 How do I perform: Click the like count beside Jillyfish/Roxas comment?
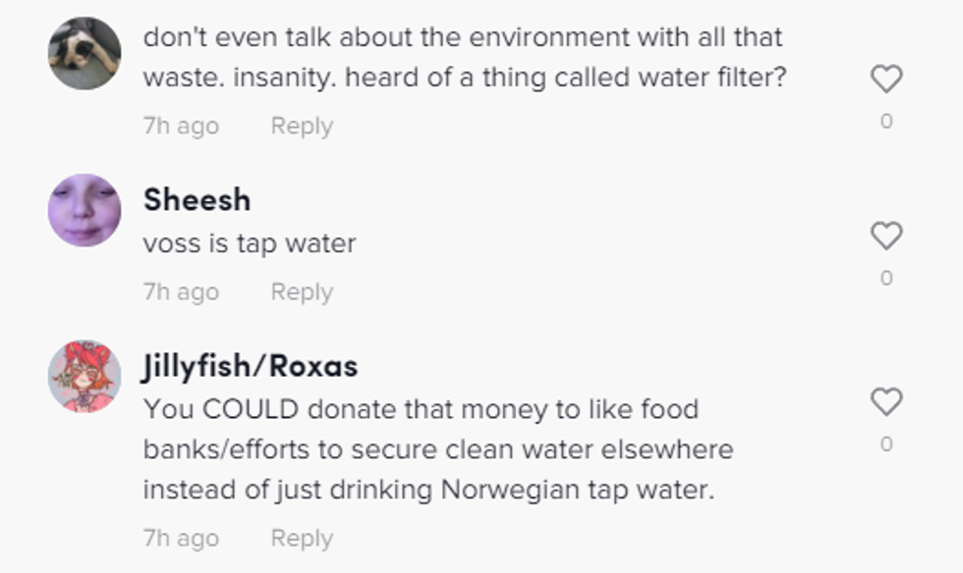pyautogui.click(x=886, y=444)
